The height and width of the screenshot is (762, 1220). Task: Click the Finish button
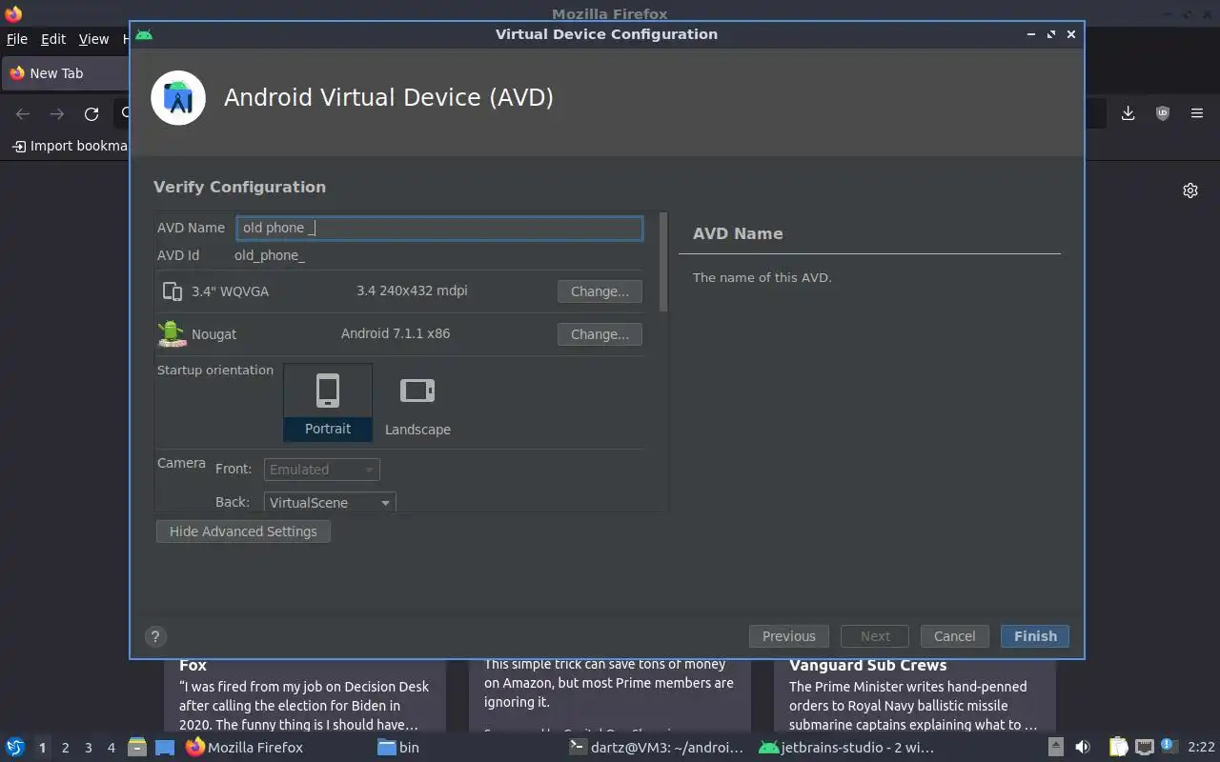click(1035, 636)
